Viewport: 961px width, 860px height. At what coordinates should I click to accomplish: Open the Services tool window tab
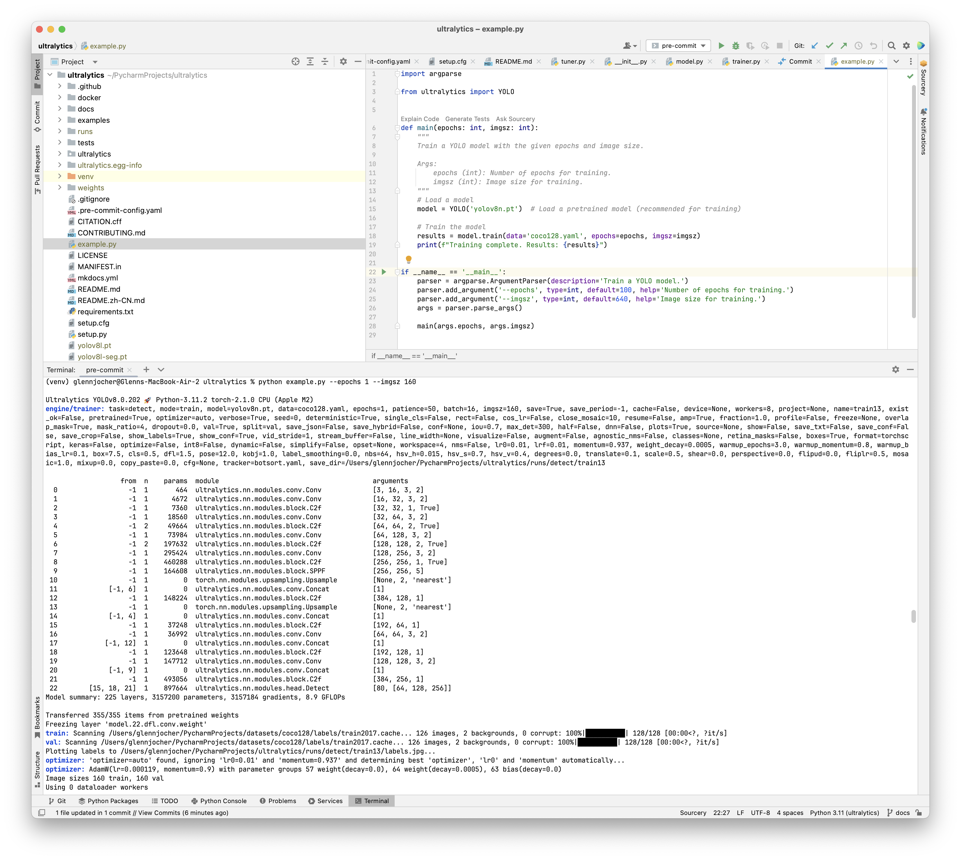[x=325, y=801]
